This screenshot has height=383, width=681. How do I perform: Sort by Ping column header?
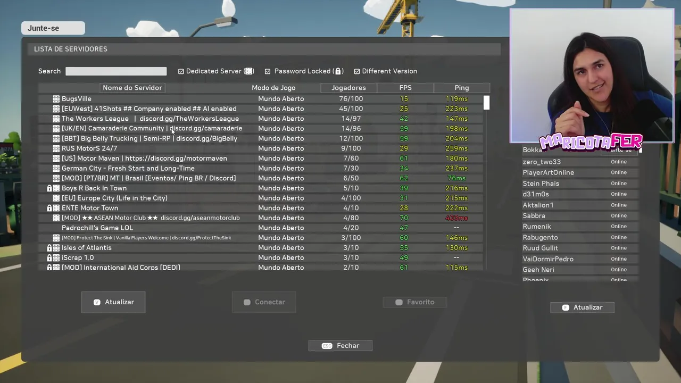click(462, 88)
